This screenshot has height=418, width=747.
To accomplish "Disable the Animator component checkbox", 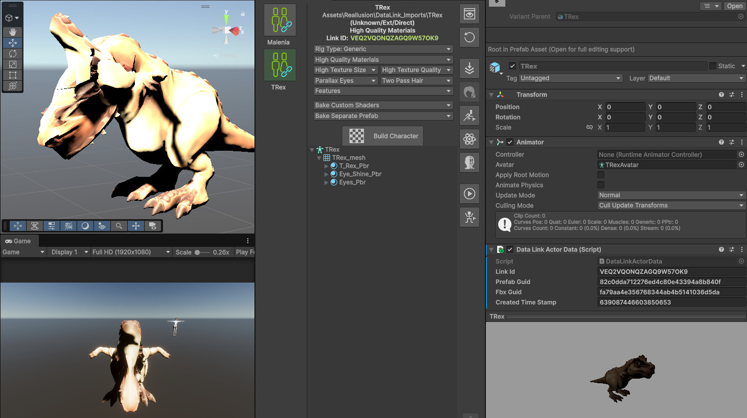I will (510, 142).
